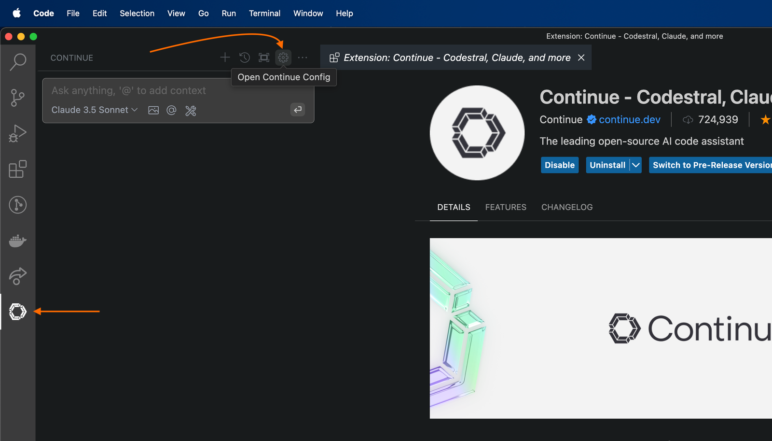The width and height of the screenshot is (772, 441).
Task: Open the Continue panel overflow menu
Action: [303, 57]
